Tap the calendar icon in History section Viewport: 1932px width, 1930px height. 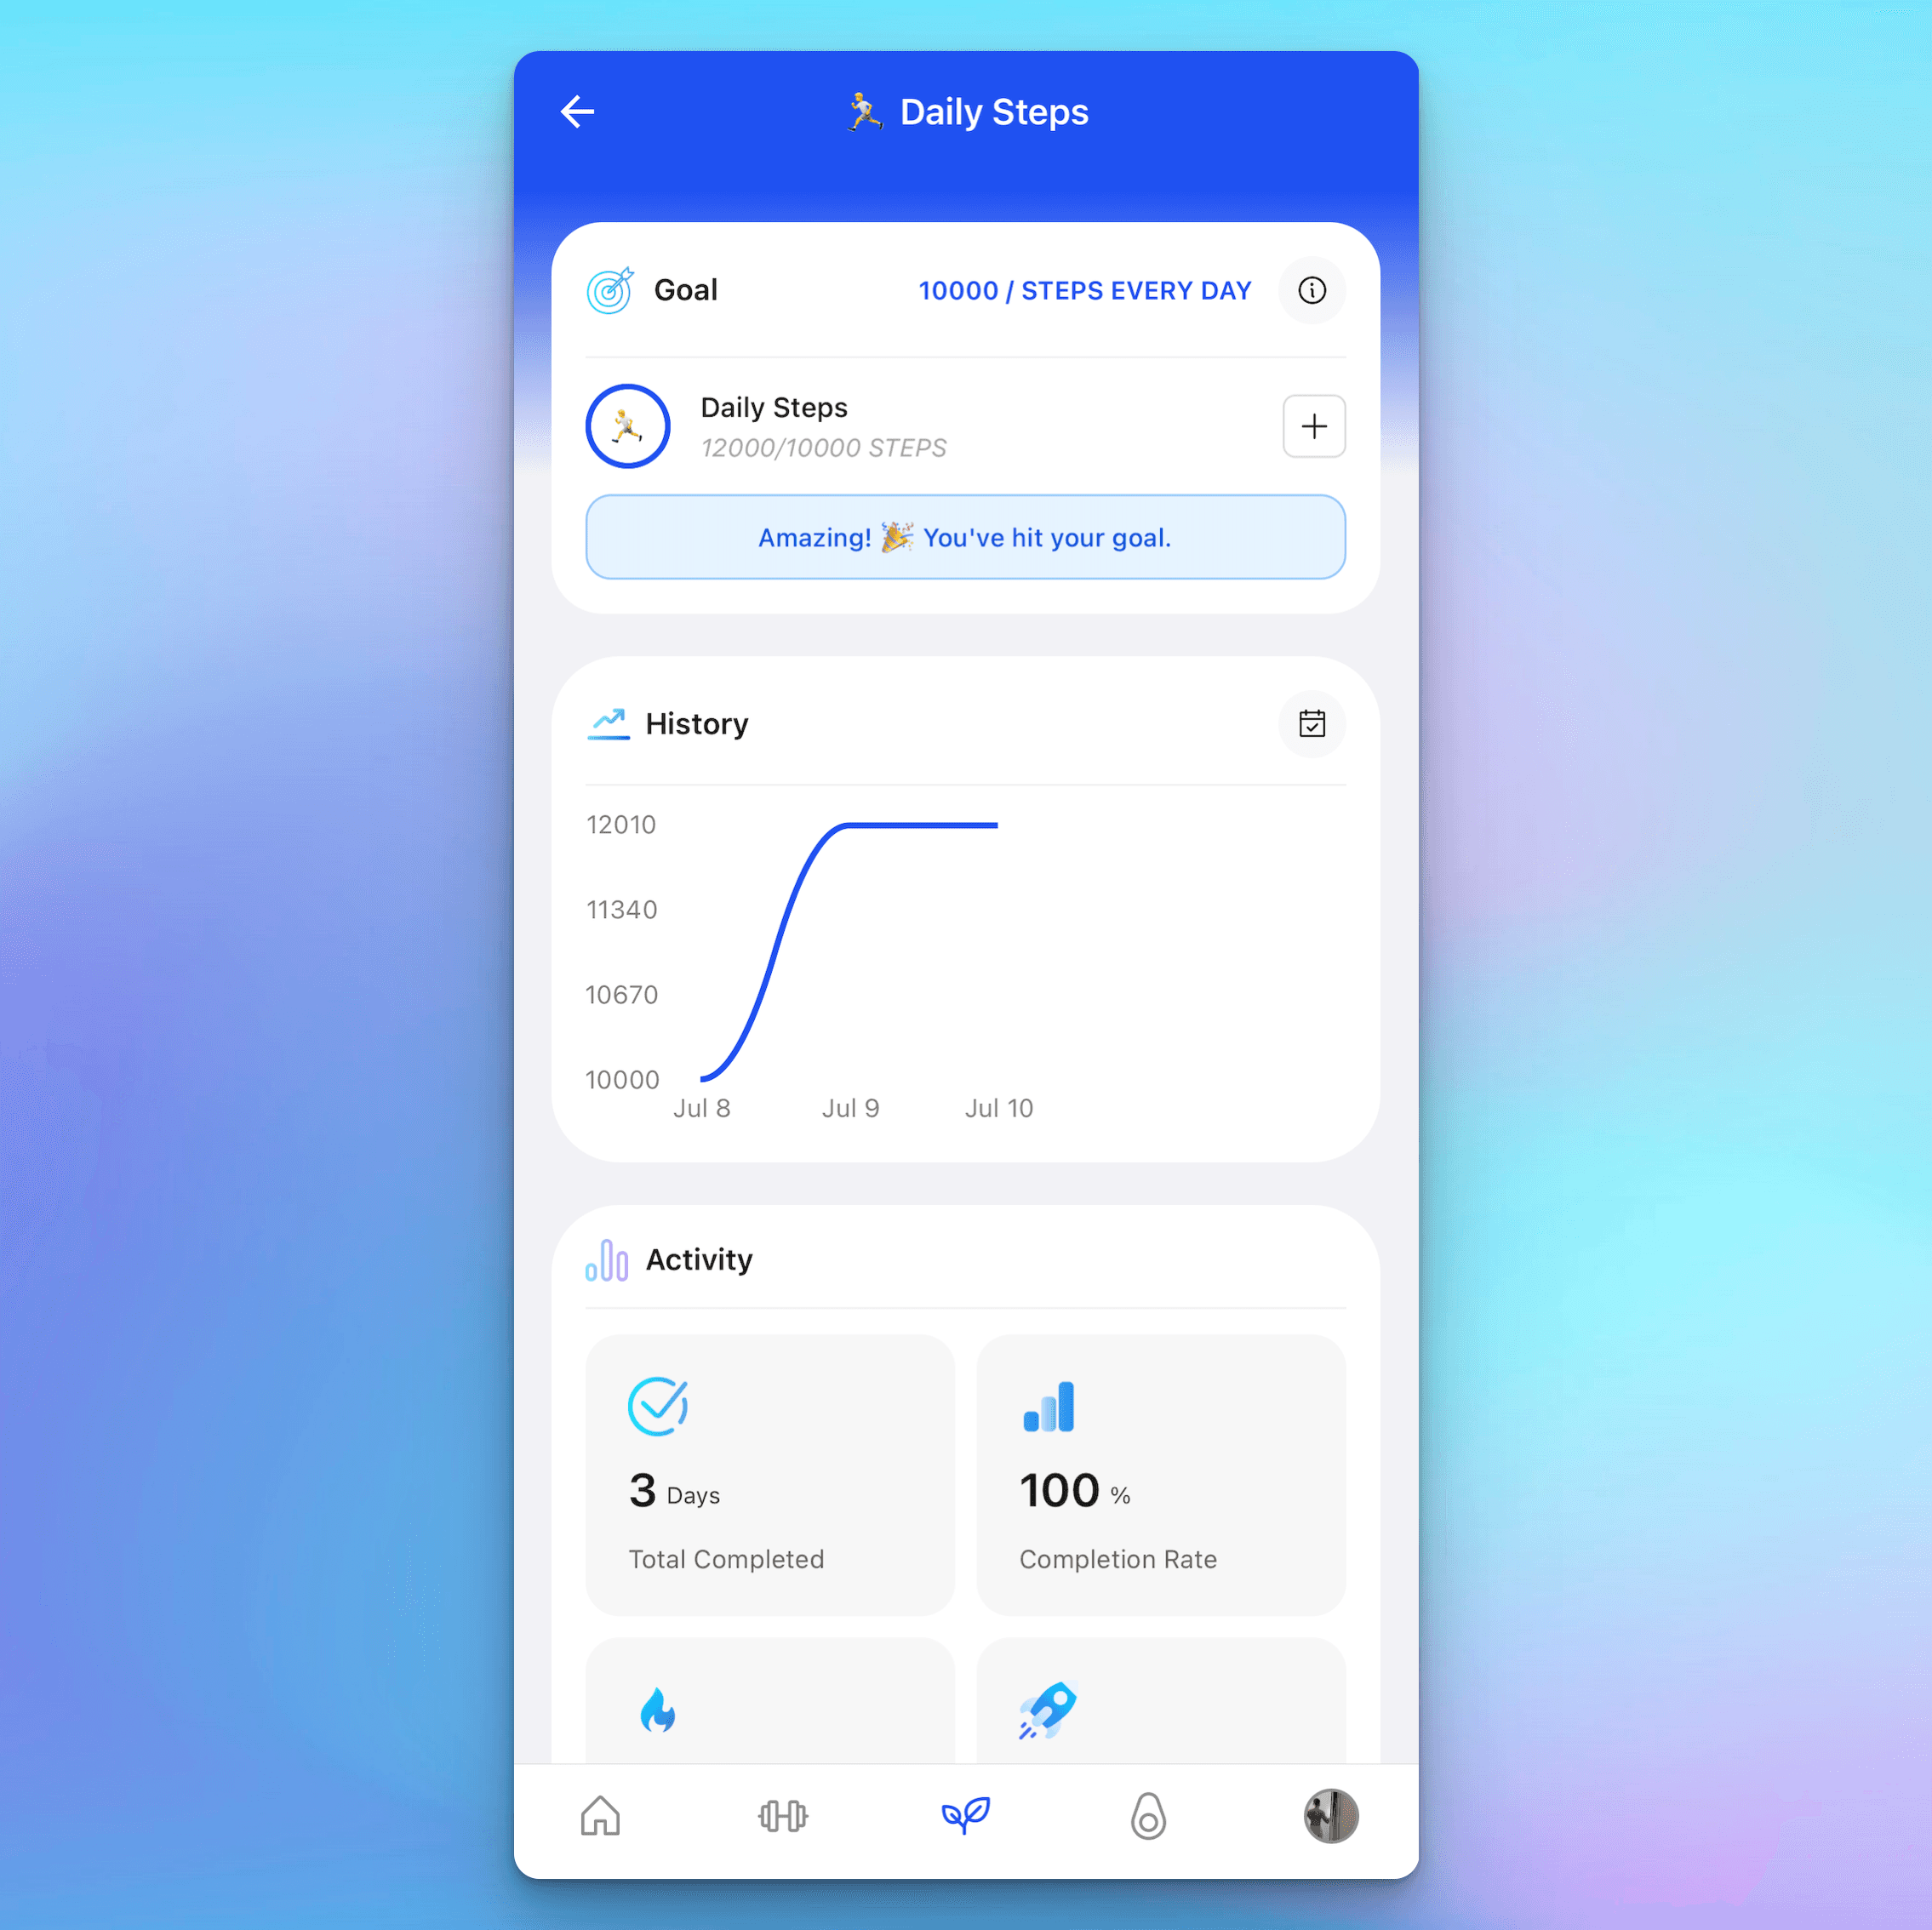pos(1312,722)
